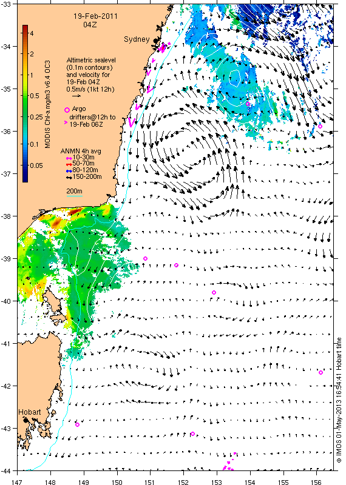Click the Sydney city label
The height and width of the screenshot is (485, 346).
pos(137,39)
